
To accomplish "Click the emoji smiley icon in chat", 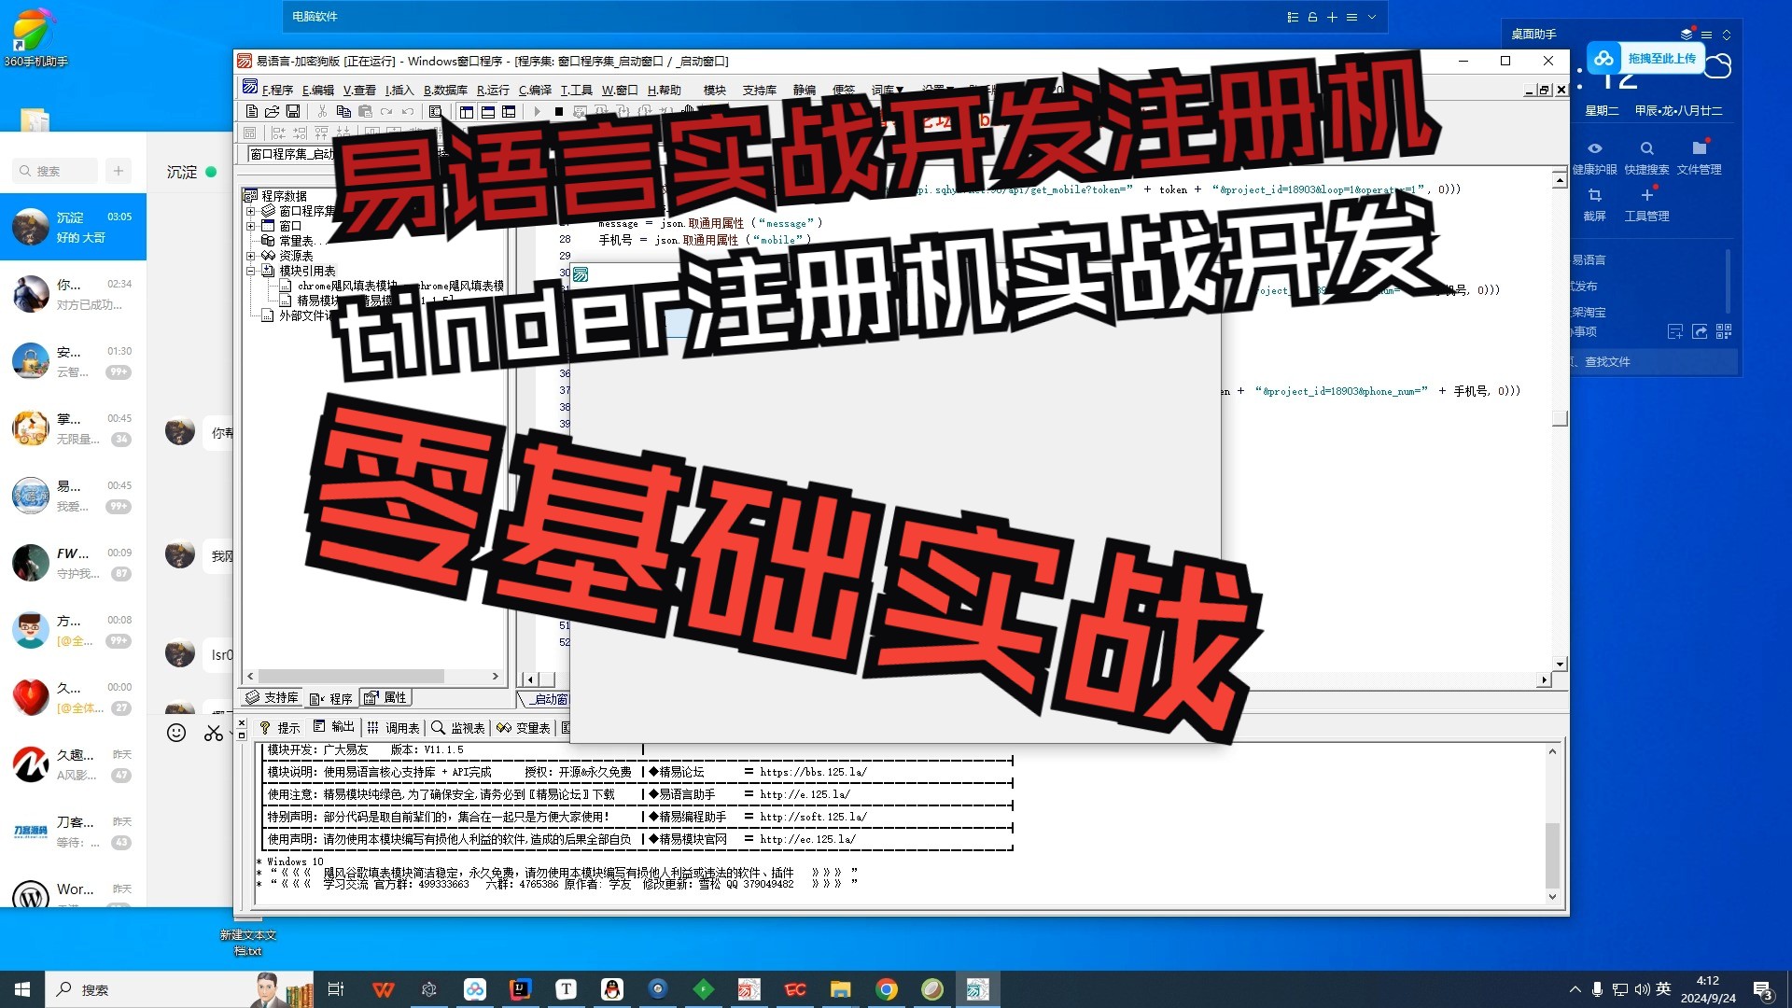I will point(176,733).
